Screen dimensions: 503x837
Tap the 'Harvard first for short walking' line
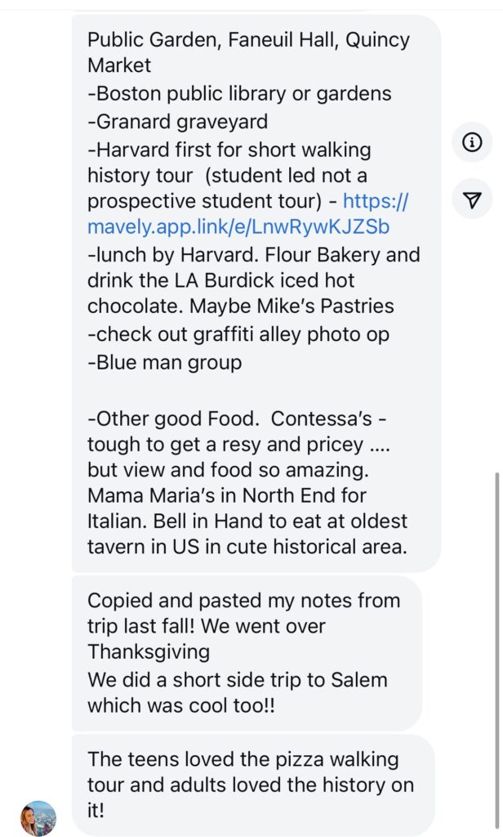pyautogui.click(x=229, y=150)
